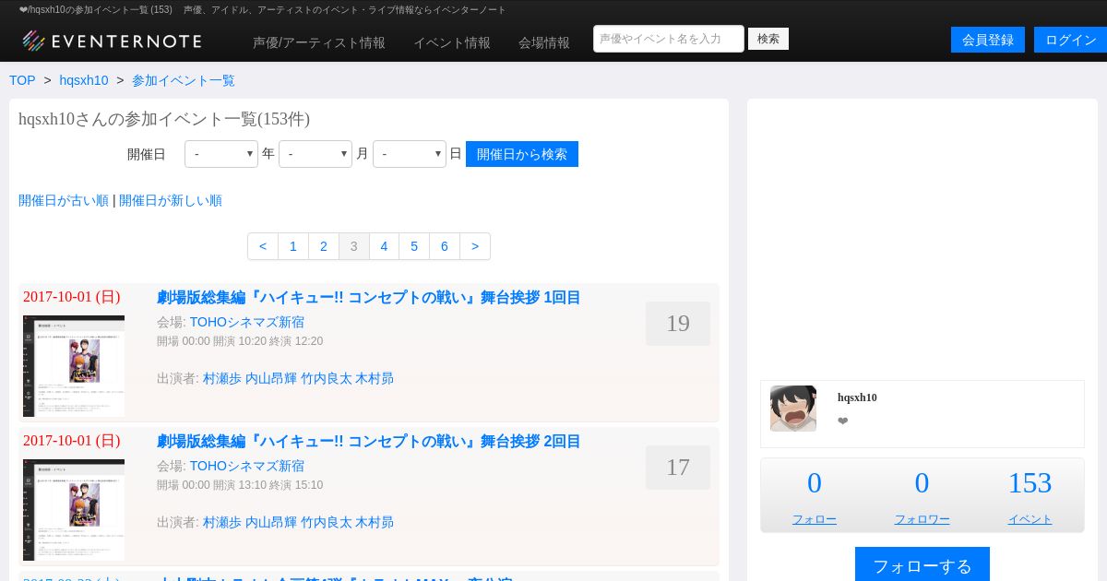Click the 会員登録 button

988,40
